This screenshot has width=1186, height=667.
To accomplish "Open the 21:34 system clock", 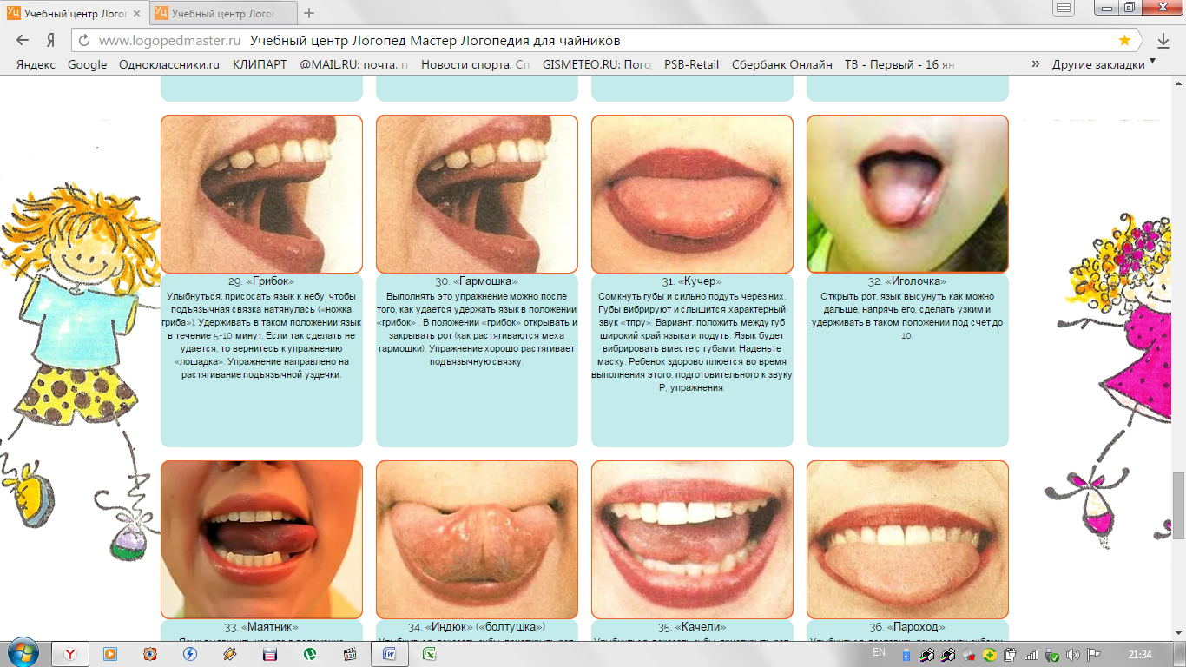I will (1140, 654).
